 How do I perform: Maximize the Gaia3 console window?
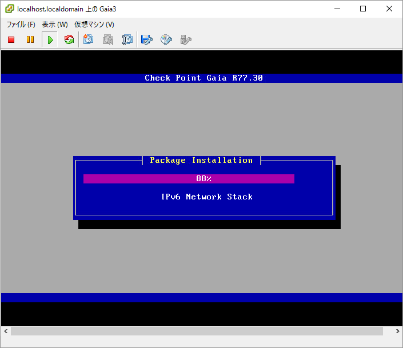pyautogui.click(x=363, y=9)
